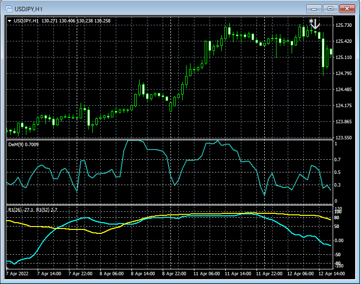
Task: Close the USDJPY,H1 chart window
Action: [348, 8]
